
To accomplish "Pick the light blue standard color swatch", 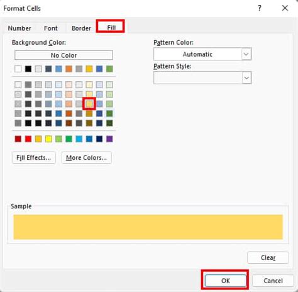I will [x=79, y=138].
